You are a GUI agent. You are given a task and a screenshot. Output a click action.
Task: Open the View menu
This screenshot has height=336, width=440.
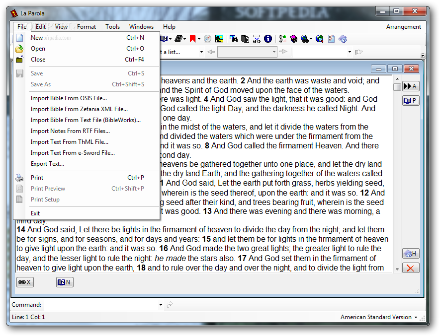61,27
